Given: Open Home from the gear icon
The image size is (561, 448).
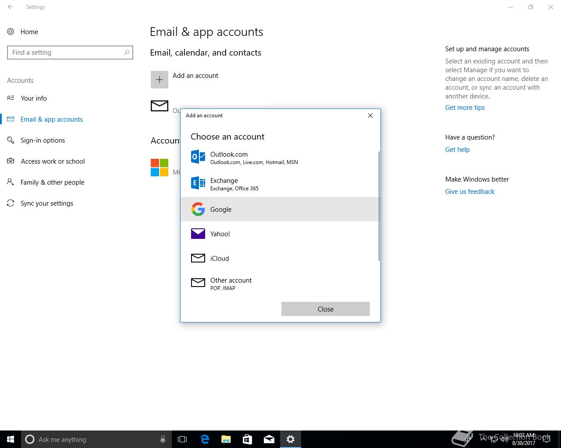Looking at the screenshot, I should click(x=11, y=31).
